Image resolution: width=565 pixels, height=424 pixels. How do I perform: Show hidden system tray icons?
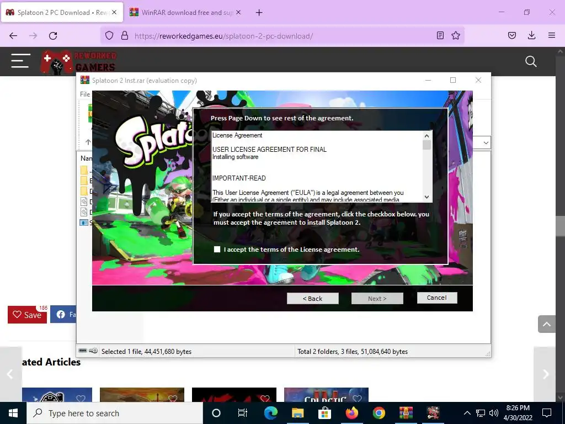(467, 413)
